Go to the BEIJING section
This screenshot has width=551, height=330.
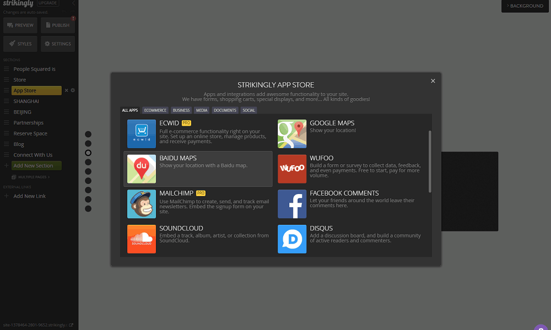tap(22, 112)
